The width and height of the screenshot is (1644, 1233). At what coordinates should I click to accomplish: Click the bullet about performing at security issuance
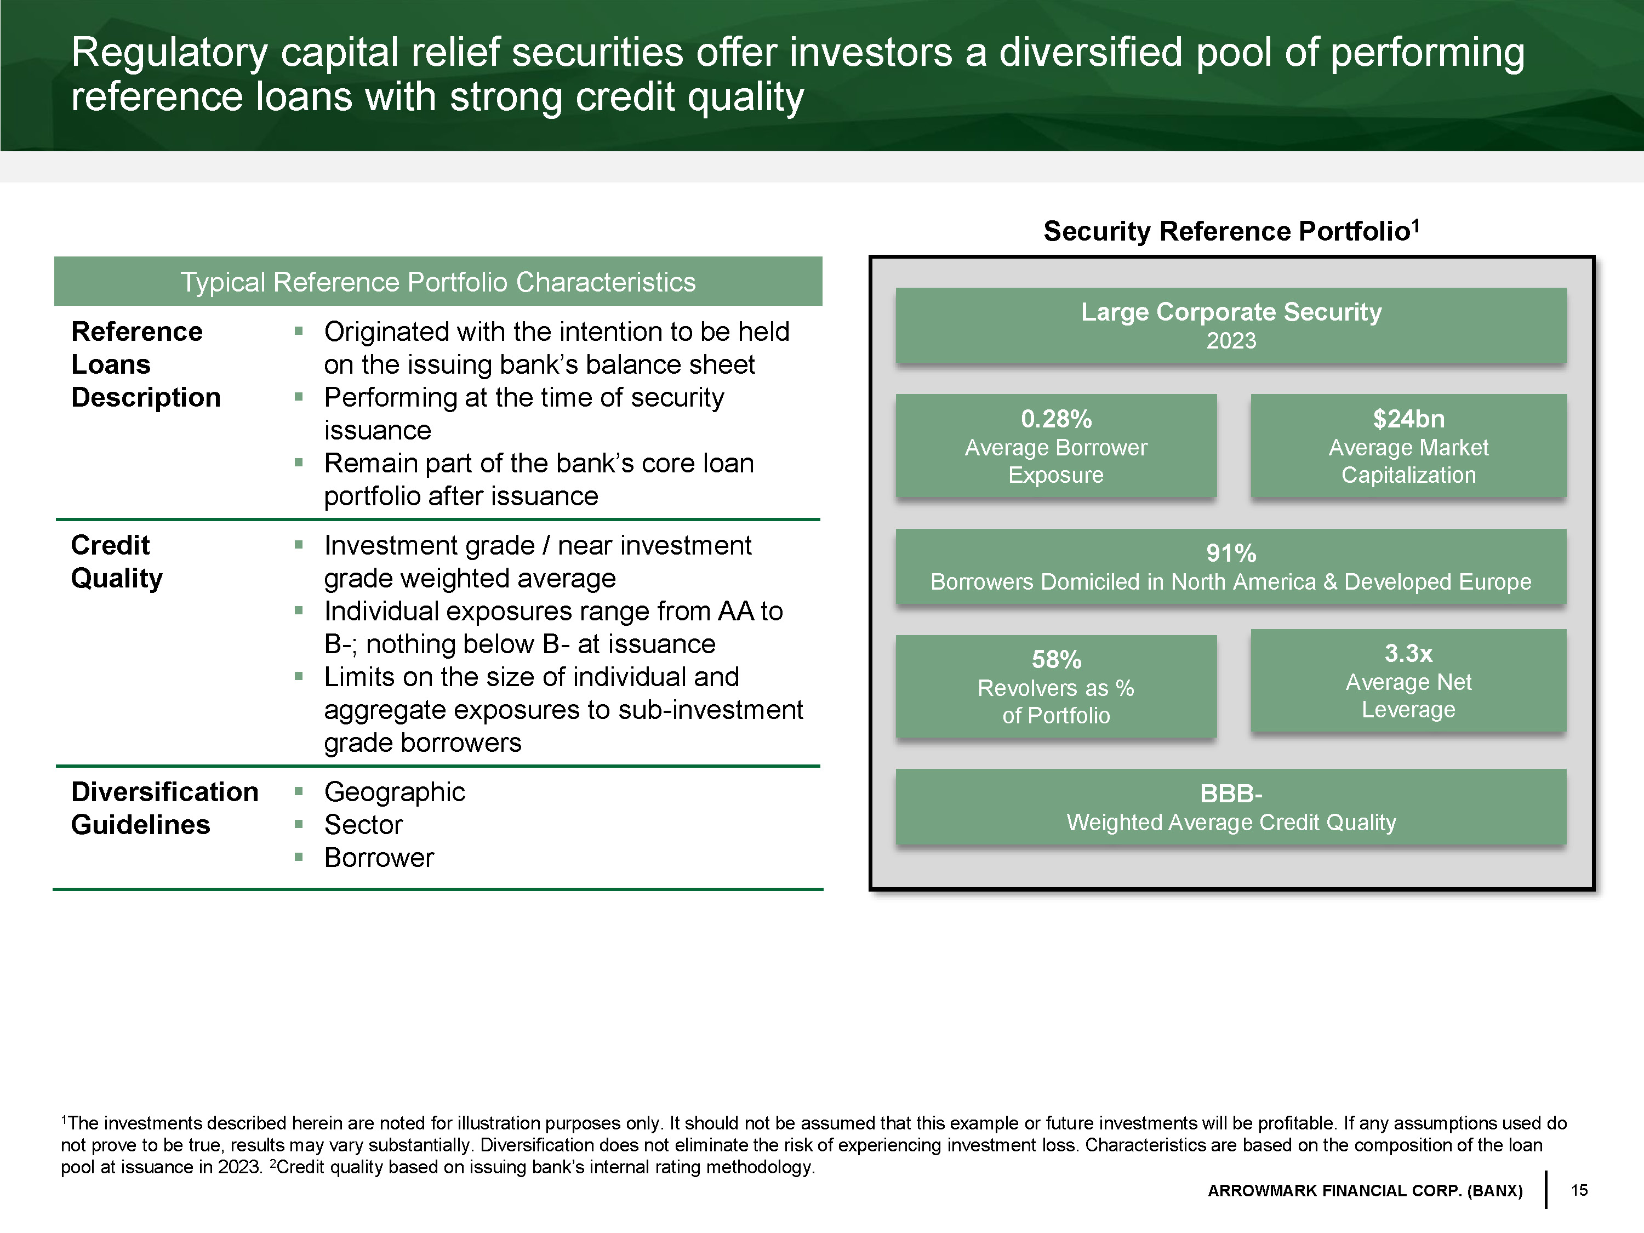tap(523, 413)
